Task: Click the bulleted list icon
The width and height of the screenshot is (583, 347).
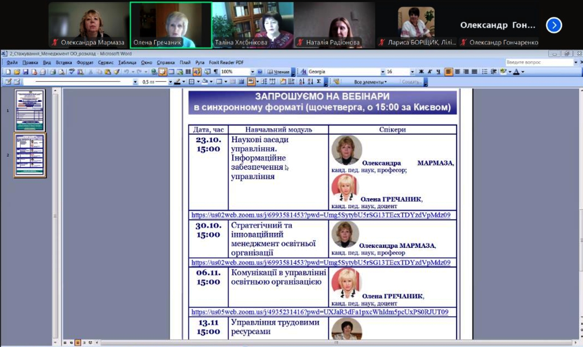Action: [484, 72]
